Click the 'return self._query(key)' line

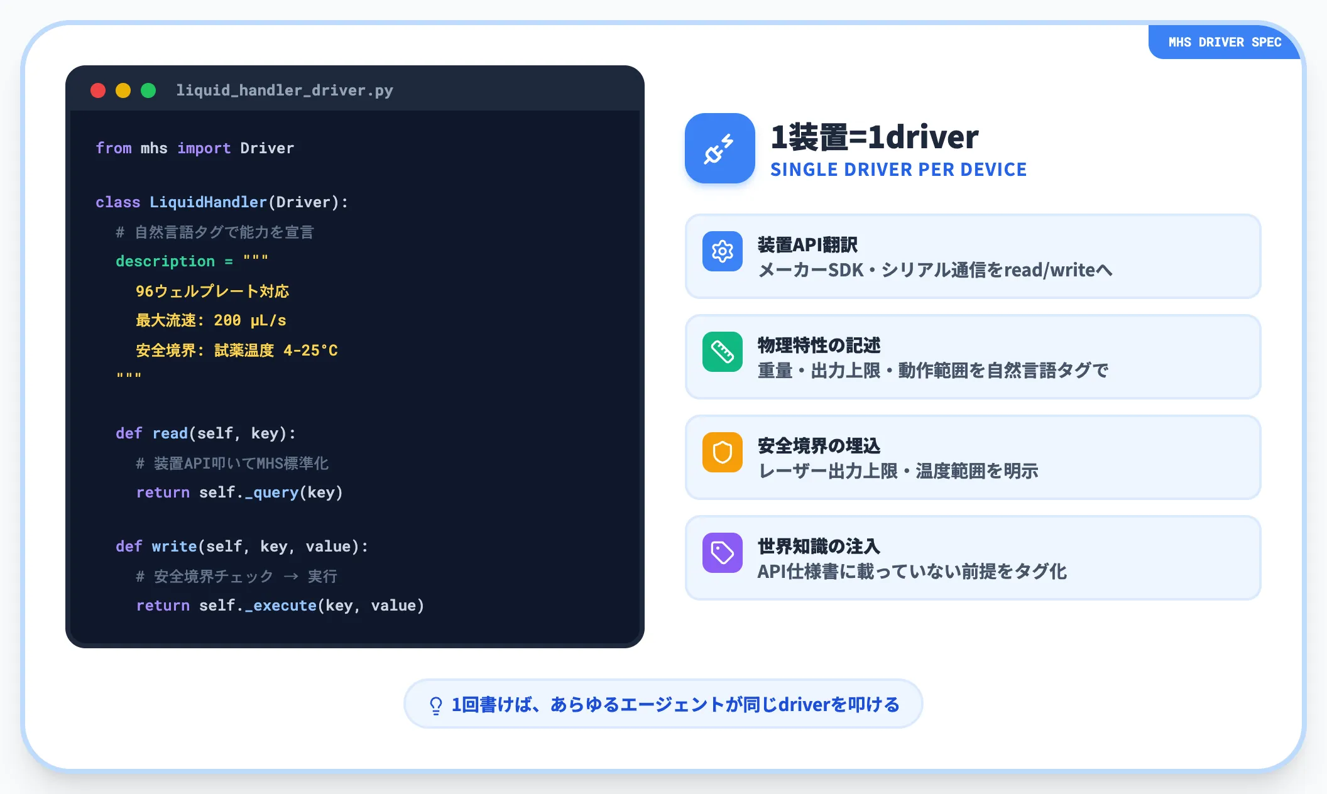[x=240, y=492]
